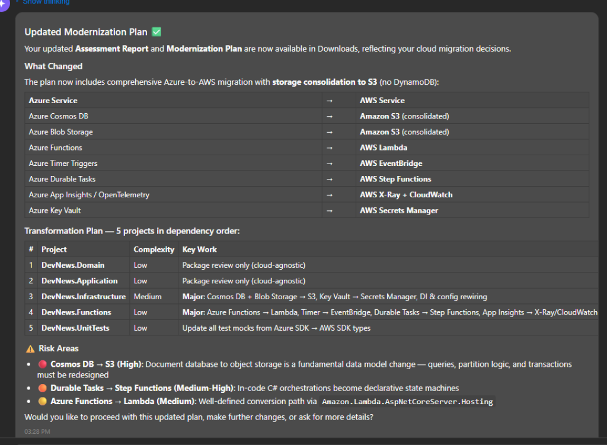Click the AWS X-Ray + CloudWatch cell
The width and height of the screenshot is (607, 445).
tap(472, 194)
